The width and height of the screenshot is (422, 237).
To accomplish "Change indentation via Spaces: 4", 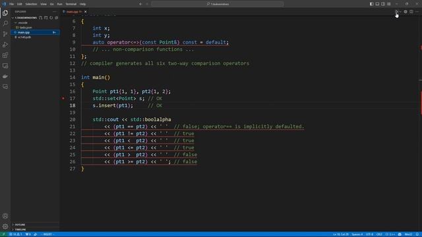I will pos(357,234).
